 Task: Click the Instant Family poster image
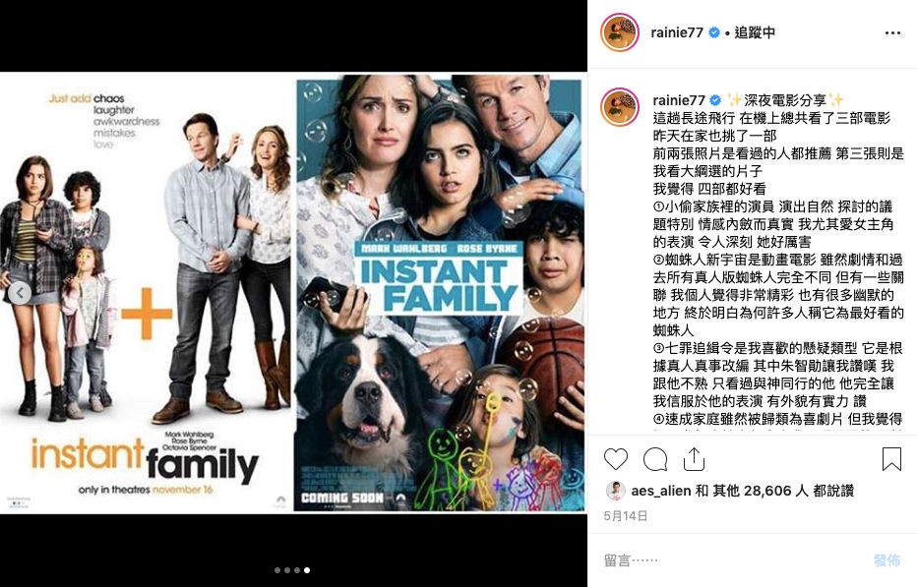(293, 293)
